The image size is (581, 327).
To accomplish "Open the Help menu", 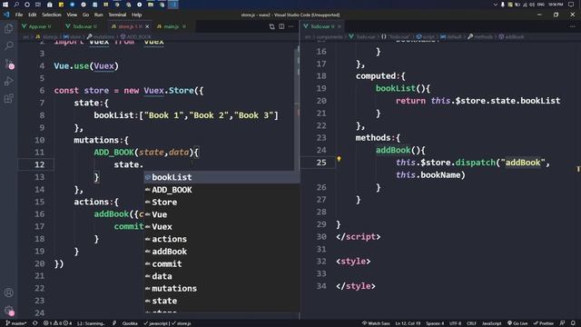I will pos(137,15).
